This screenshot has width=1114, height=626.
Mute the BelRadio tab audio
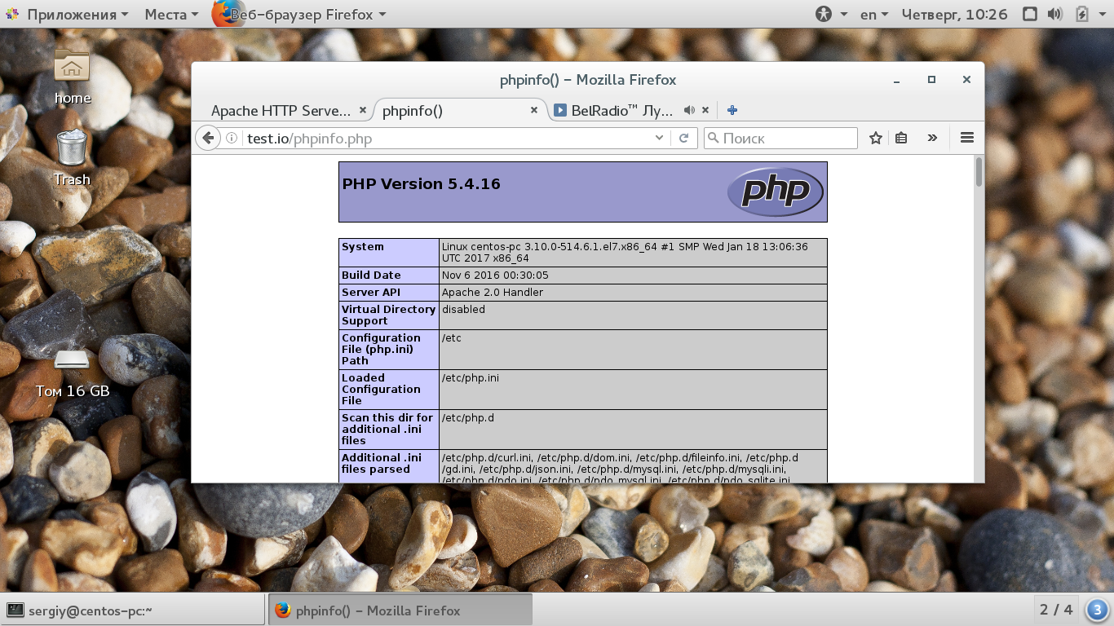pyautogui.click(x=689, y=110)
